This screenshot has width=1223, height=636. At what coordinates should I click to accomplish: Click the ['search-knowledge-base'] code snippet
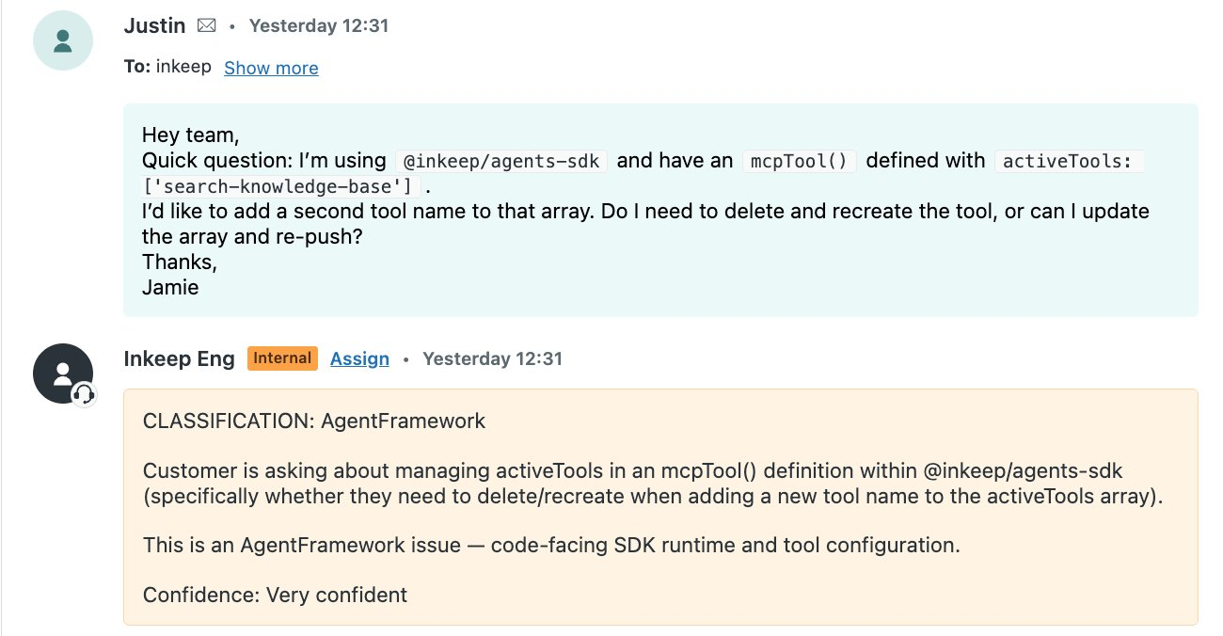[x=278, y=185]
